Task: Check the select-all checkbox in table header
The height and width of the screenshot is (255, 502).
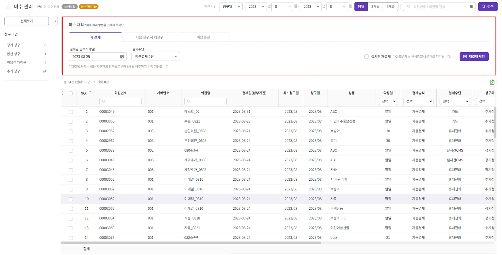Action: (71, 93)
